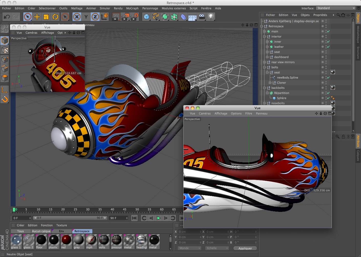Open render settings clapperboard with gear

point(135,17)
